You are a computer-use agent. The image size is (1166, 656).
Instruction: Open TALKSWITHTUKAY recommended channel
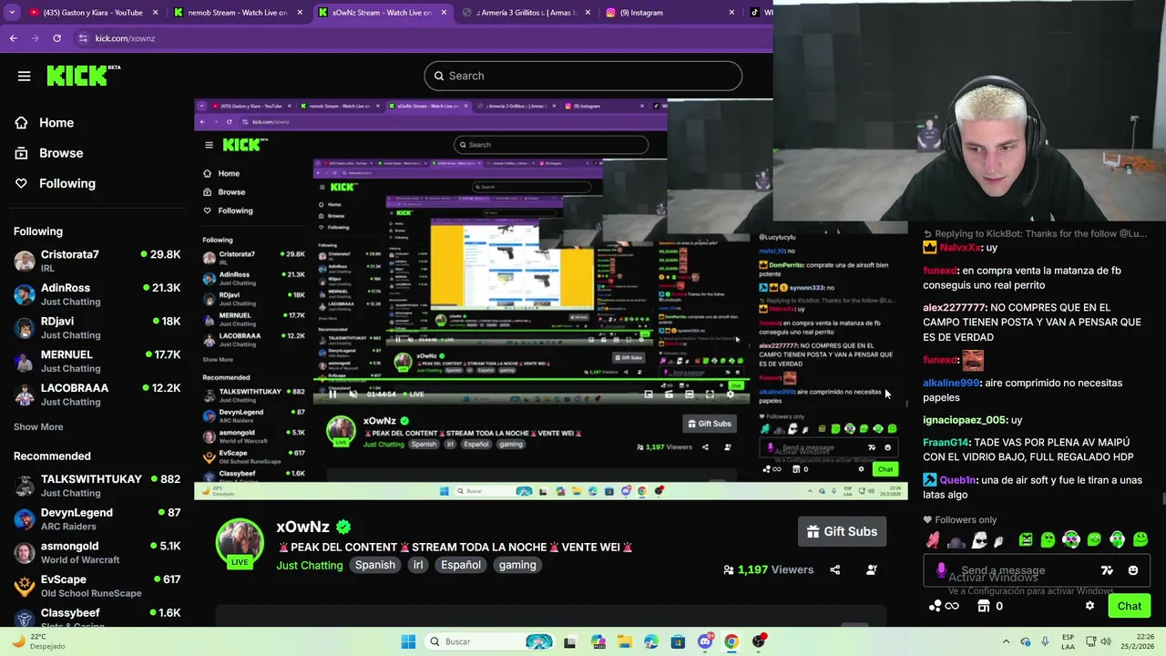[97, 486]
